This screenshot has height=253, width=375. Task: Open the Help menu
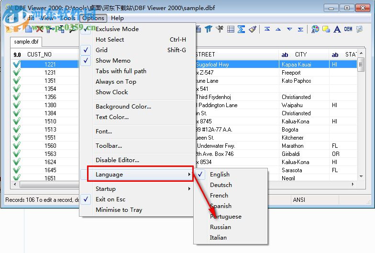coord(118,18)
